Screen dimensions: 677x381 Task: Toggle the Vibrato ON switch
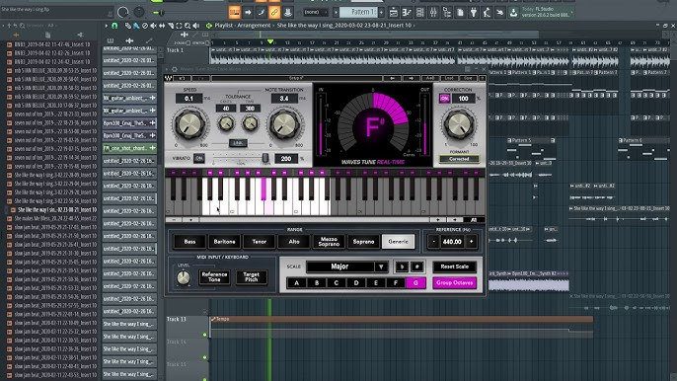point(199,159)
